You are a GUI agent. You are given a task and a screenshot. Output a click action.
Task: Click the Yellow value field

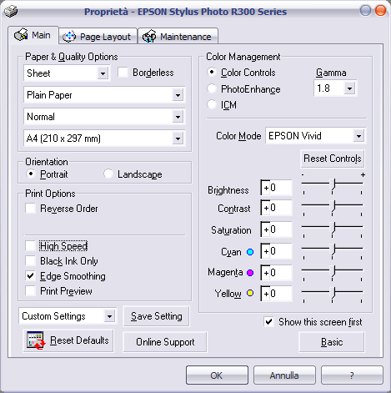click(276, 294)
